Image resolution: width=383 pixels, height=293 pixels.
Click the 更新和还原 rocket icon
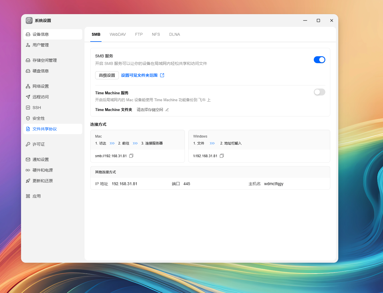pos(28,181)
